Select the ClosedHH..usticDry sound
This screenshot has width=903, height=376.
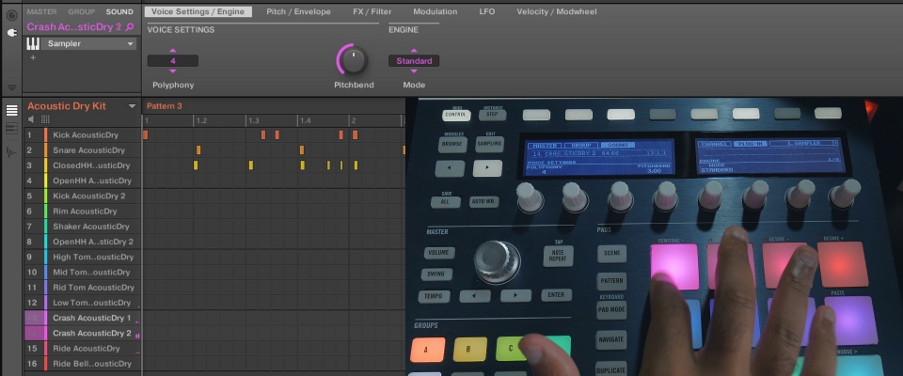tap(91, 165)
